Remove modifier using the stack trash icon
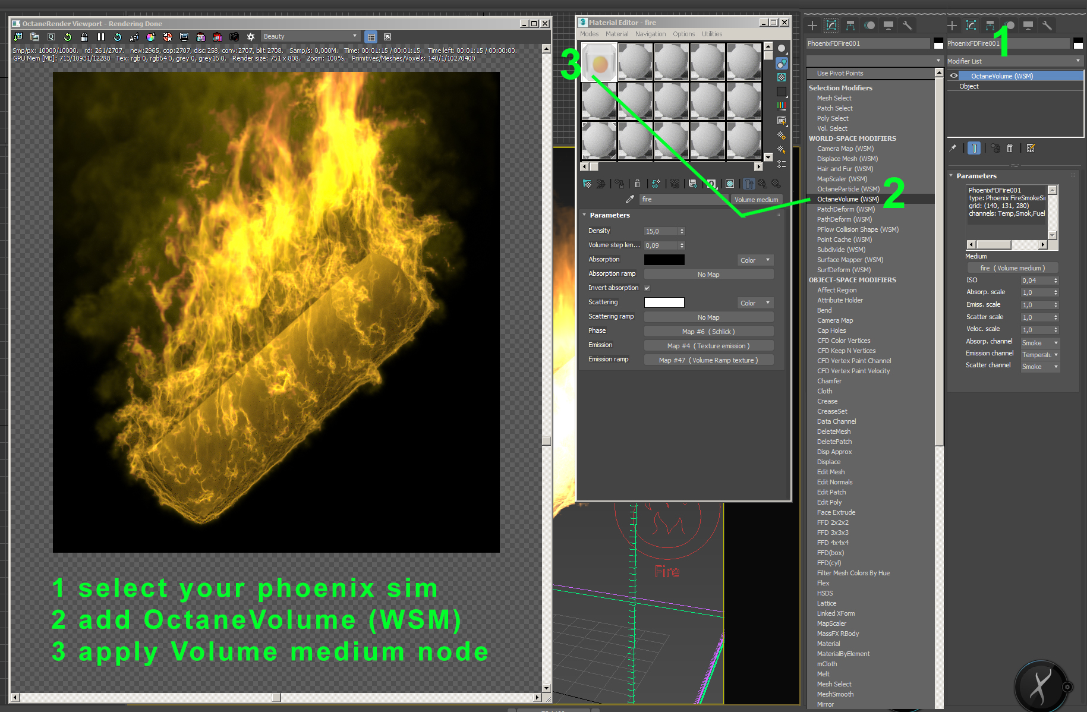 click(1009, 148)
